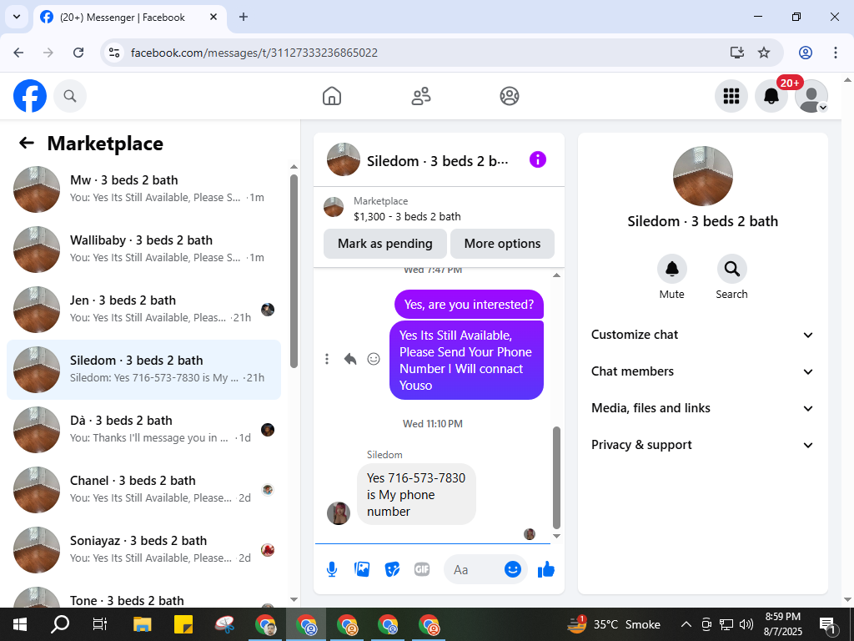This screenshot has height=641, width=854.
Task: Open Sticky Notes from taskbar
Action: pos(183,624)
